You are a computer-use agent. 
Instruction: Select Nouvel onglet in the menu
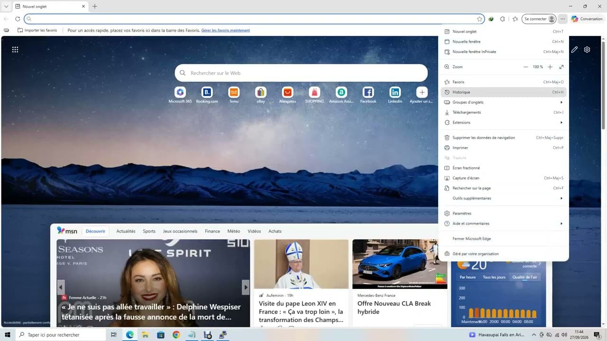point(504,31)
